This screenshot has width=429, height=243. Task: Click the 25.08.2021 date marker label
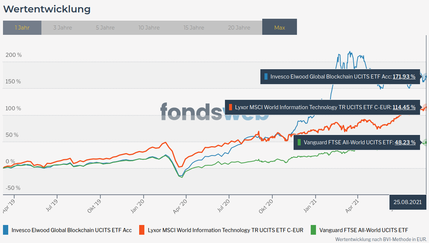tap(408, 202)
